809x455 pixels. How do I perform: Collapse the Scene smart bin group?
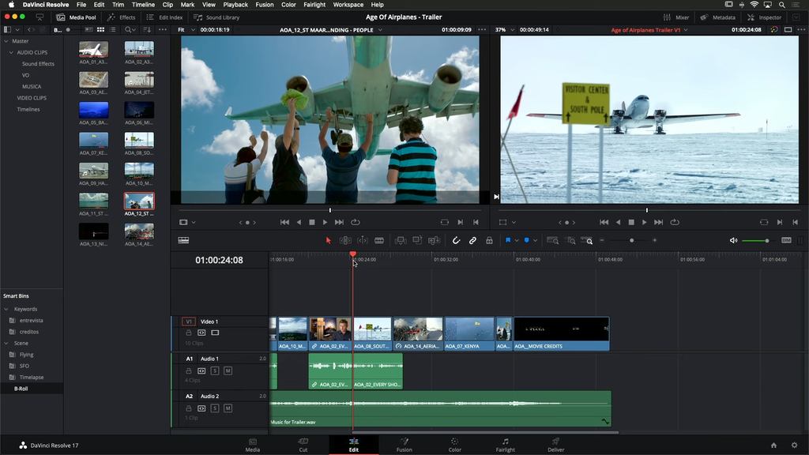(x=6, y=343)
